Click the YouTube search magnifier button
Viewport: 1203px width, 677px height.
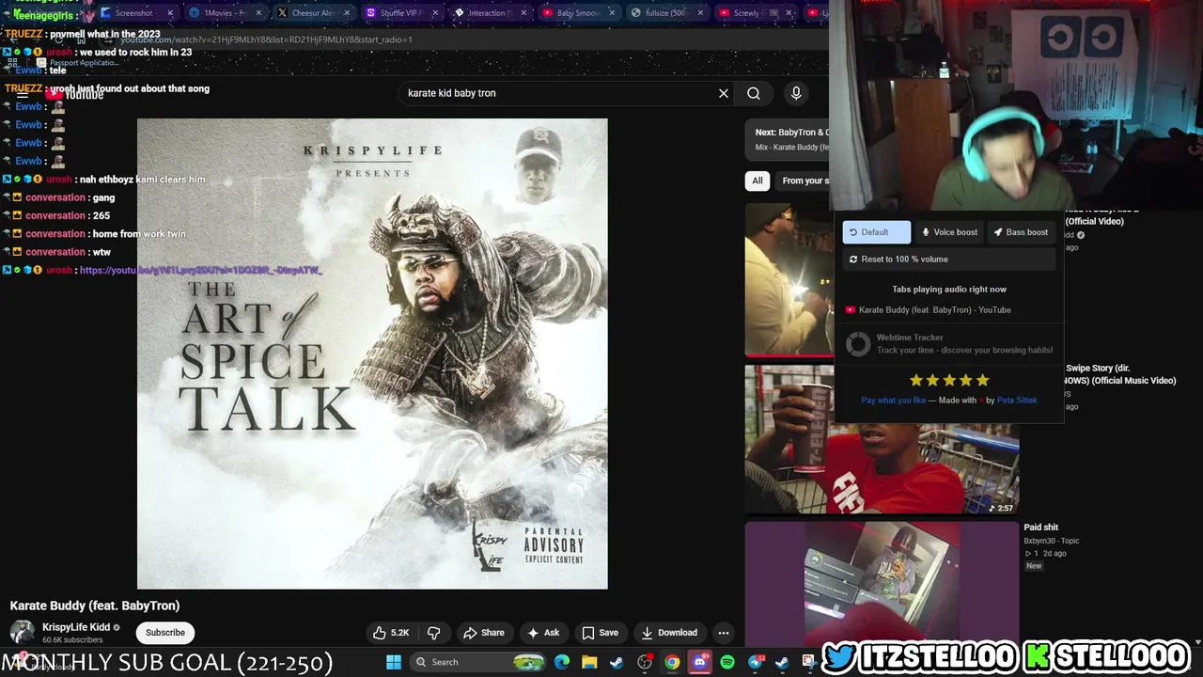pyautogui.click(x=754, y=93)
